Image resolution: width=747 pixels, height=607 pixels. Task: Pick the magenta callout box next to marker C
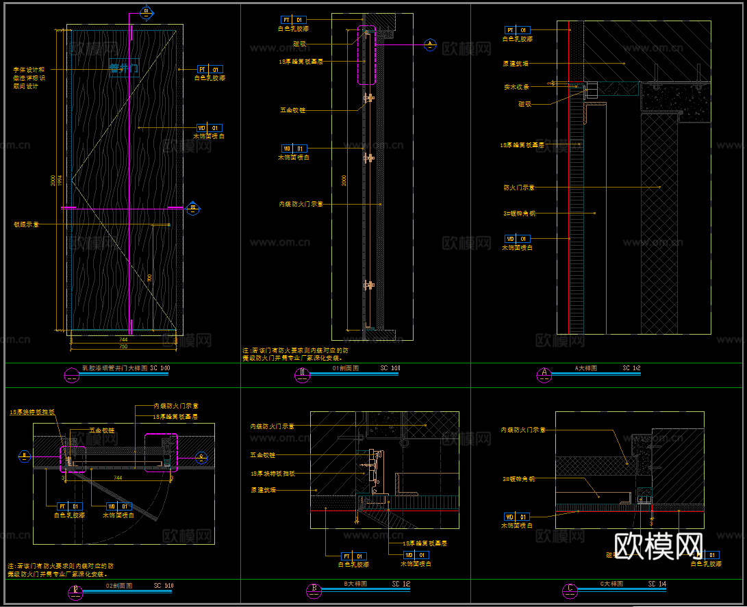pyautogui.click(x=161, y=452)
